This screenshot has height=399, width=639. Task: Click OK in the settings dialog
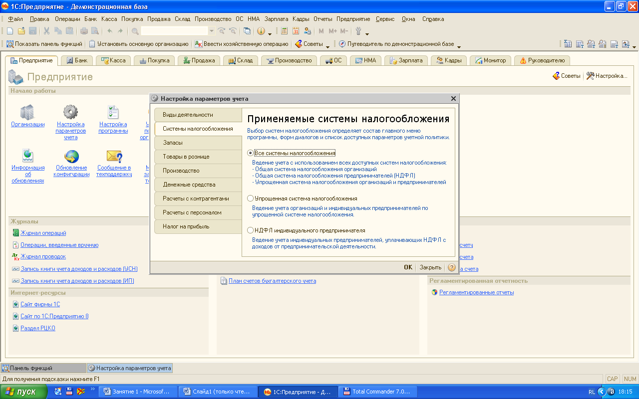[x=408, y=267]
